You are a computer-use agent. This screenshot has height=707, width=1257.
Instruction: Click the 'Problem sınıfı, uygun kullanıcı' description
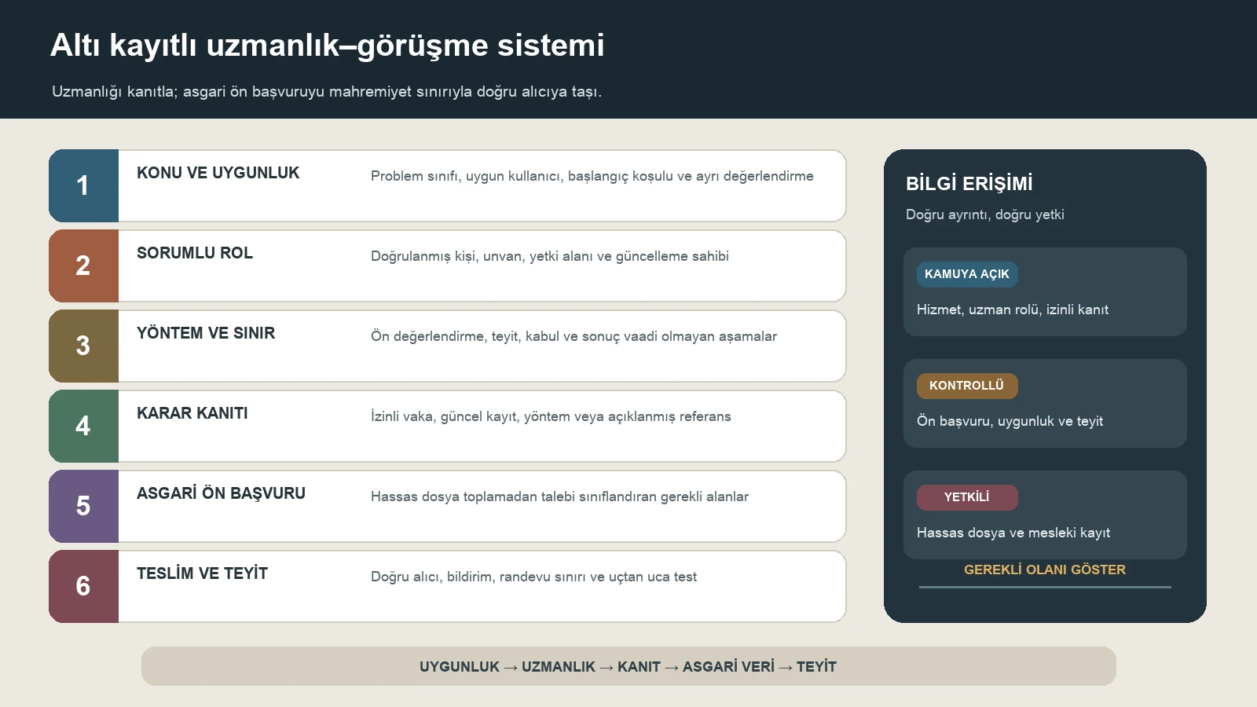coord(592,176)
